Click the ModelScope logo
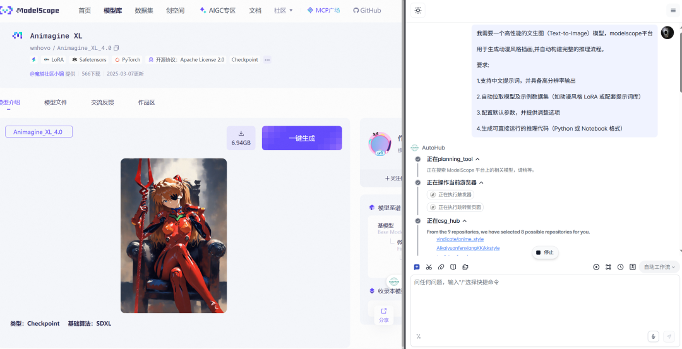Viewport: 682px width, 349px height. (29, 11)
